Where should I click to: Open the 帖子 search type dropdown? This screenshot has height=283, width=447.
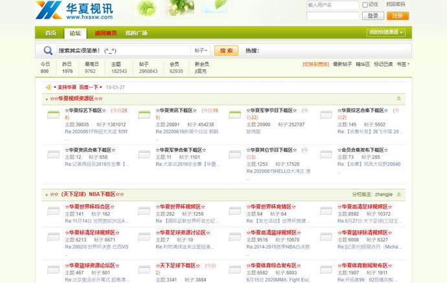(201, 50)
